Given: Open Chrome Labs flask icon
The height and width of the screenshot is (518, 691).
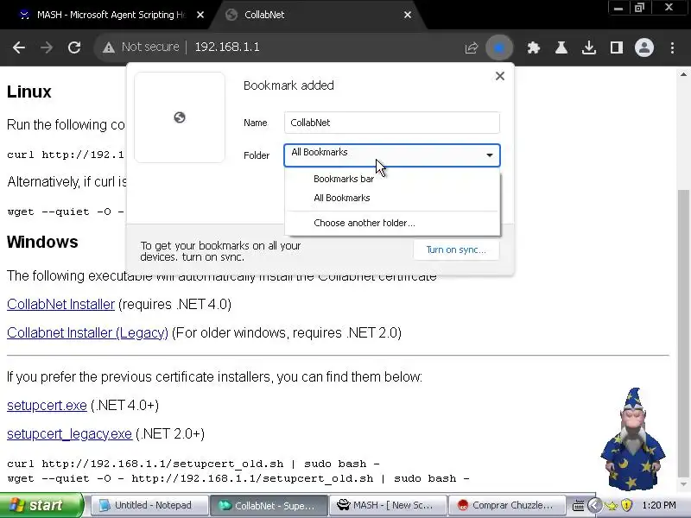Looking at the screenshot, I should [561, 47].
